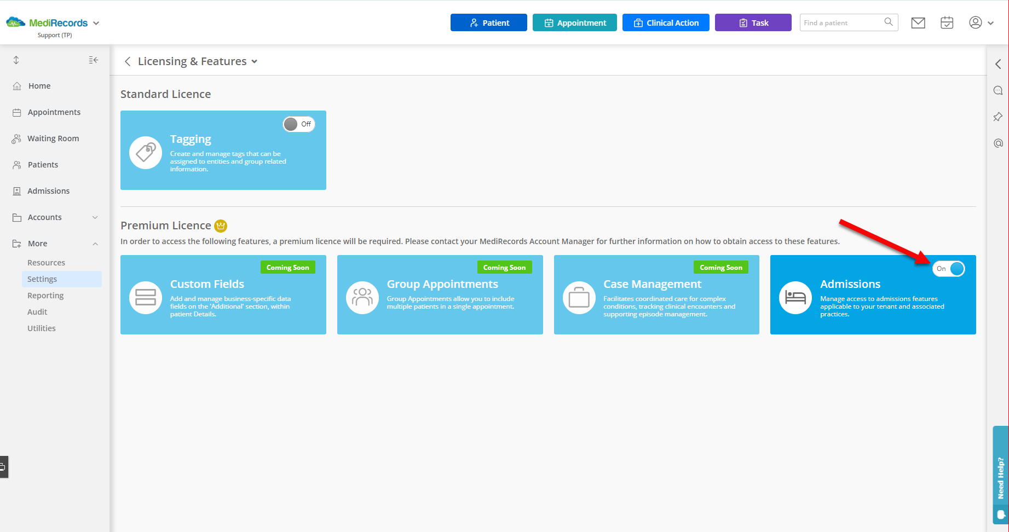Click the blue Patient button

point(488,23)
